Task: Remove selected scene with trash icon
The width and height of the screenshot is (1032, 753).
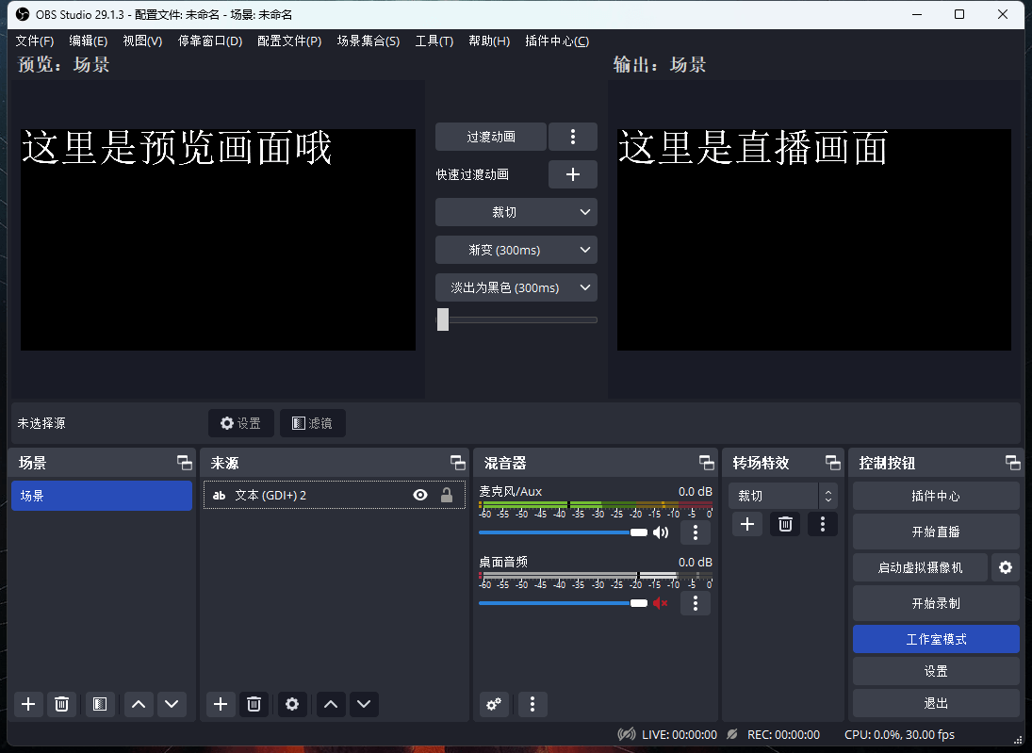Action: click(x=61, y=704)
